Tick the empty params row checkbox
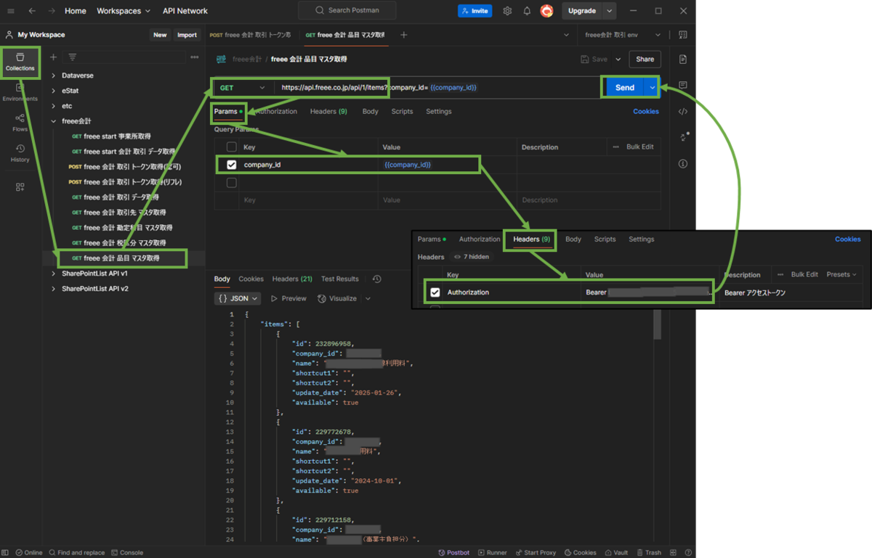This screenshot has height=558, width=872. tap(232, 183)
